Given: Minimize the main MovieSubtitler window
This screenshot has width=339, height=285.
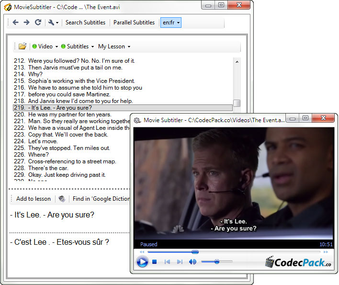Looking at the screenshot, I should pos(208,5).
